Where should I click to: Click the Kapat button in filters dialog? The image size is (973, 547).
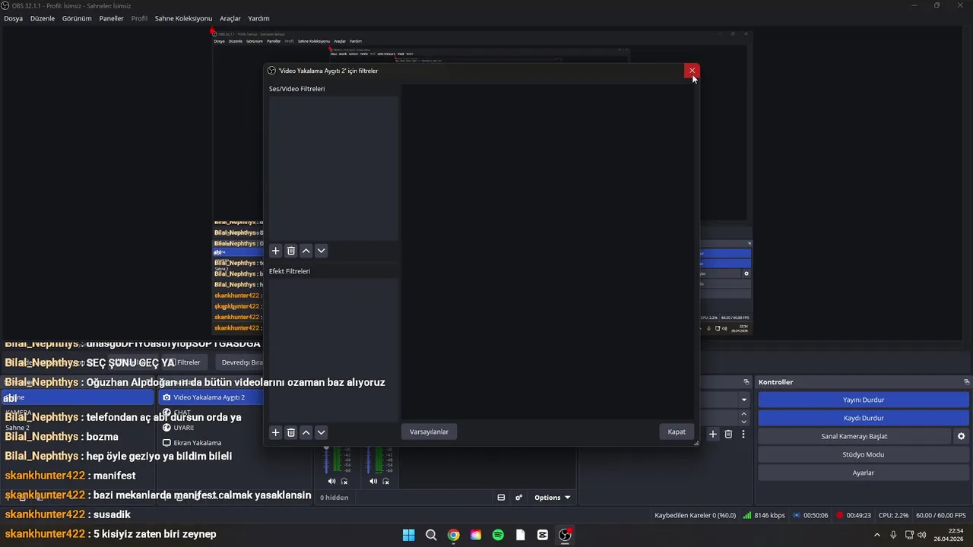(677, 432)
